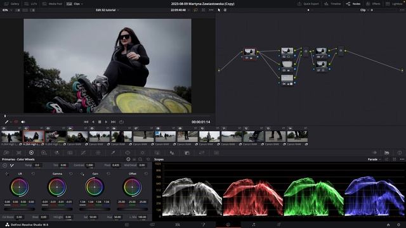Select the hand pan tool in node editor
This screenshot has height=228, width=406.
click(x=225, y=10)
